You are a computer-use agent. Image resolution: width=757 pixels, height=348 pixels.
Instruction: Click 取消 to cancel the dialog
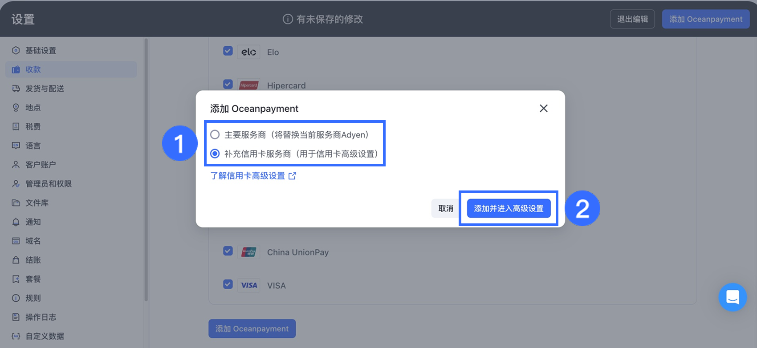click(446, 208)
